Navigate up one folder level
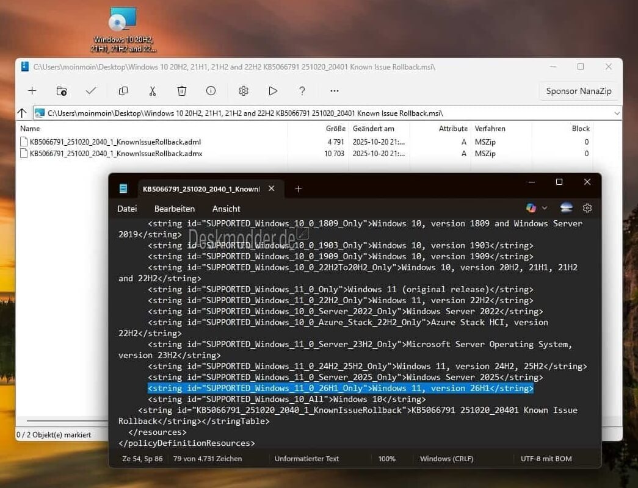638x488 pixels. [x=22, y=113]
